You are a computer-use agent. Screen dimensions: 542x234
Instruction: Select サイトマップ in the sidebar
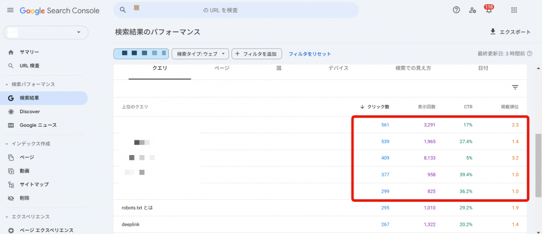[x=34, y=184]
